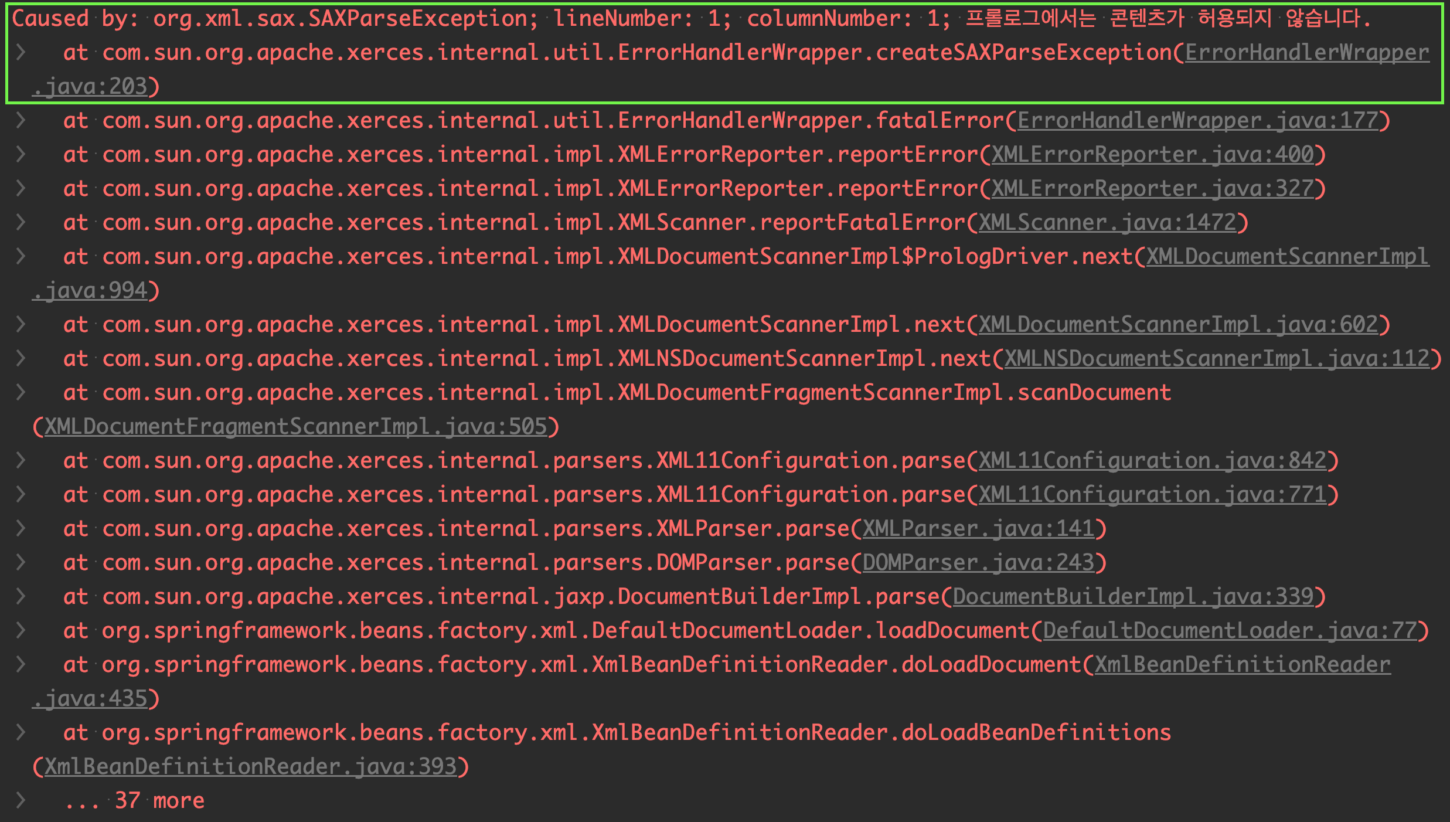Viewport: 1450px width, 822px height.
Task: Open ErrorHandlerWrapper.java:177 source link
Action: tap(1197, 121)
